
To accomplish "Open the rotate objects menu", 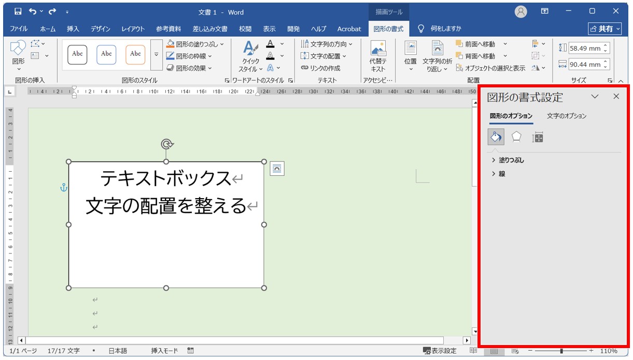I will [538, 68].
